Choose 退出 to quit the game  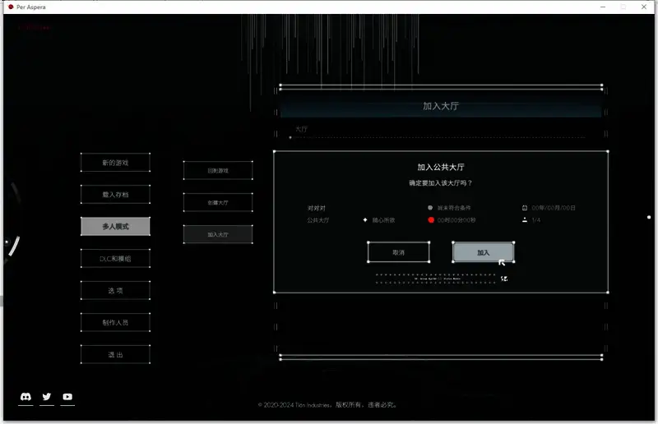click(115, 355)
